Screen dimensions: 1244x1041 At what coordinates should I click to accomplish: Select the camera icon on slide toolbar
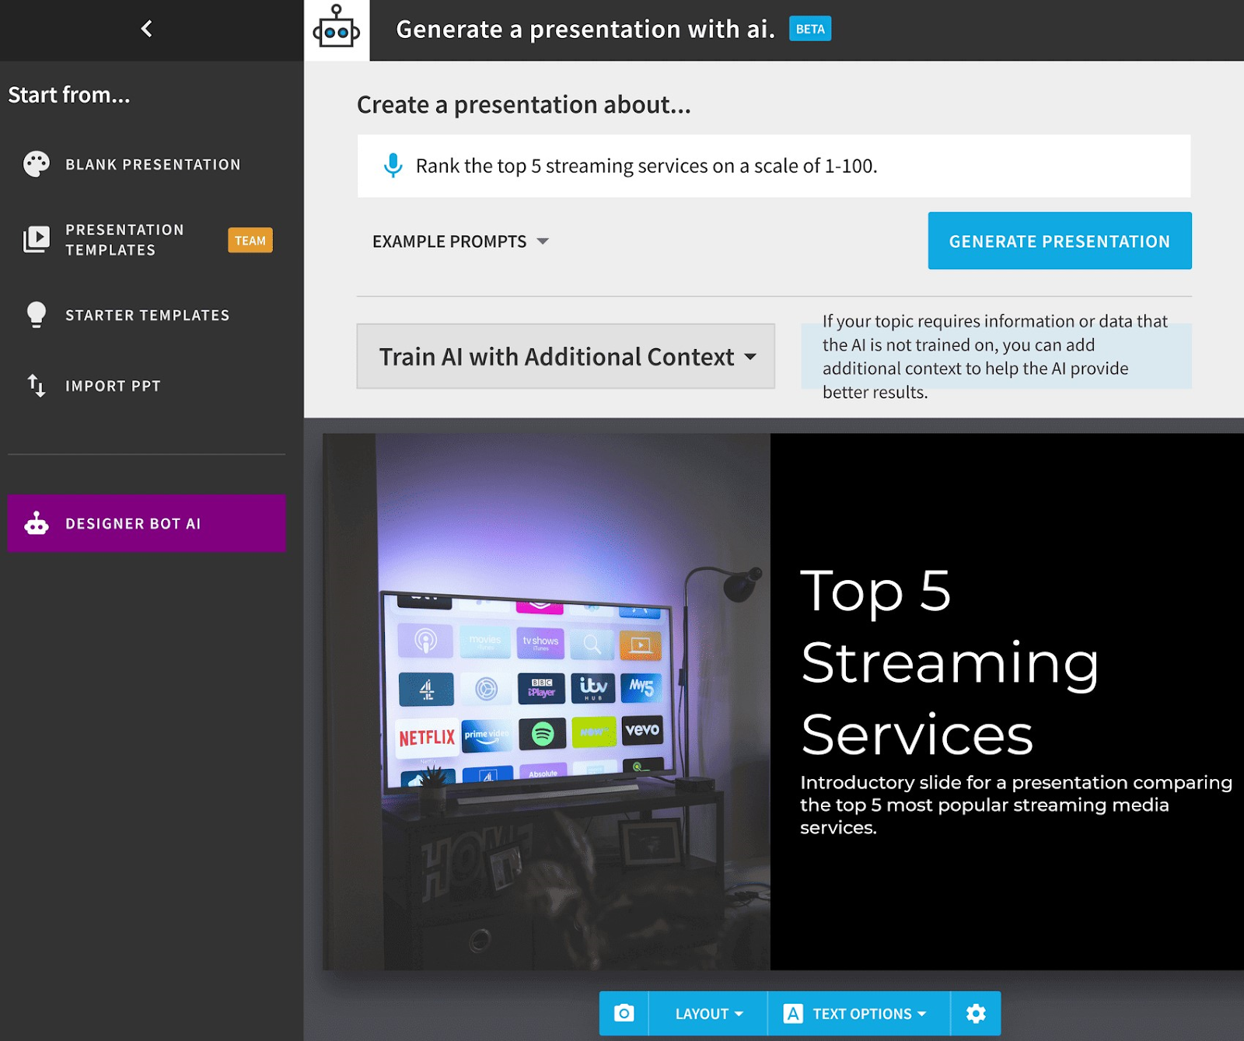coord(623,1013)
